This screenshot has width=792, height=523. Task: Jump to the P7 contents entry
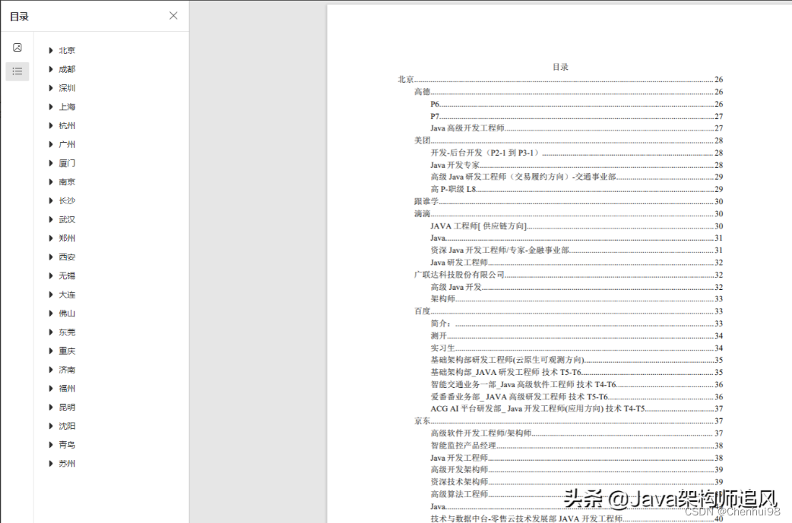(576, 116)
